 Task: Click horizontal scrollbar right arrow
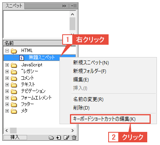tap(73, 131)
